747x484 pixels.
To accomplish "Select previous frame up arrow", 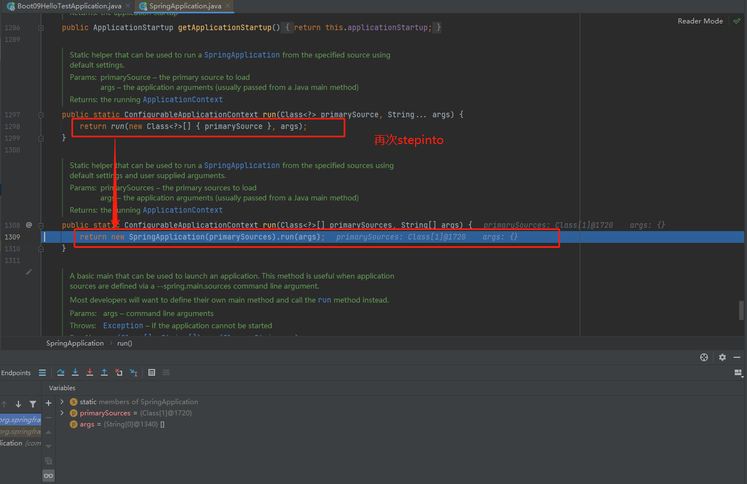I will 4,404.
